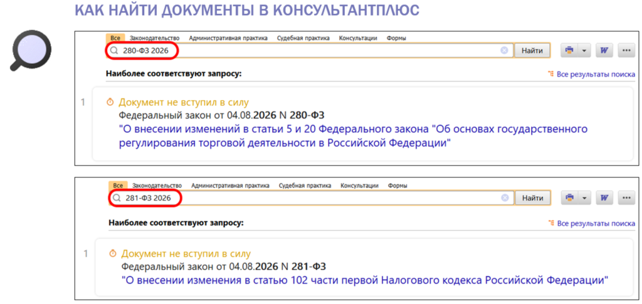
Task: Open the print dropdown arrow in the 280-ФЗ panel
Action: pyautogui.click(x=584, y=50)
